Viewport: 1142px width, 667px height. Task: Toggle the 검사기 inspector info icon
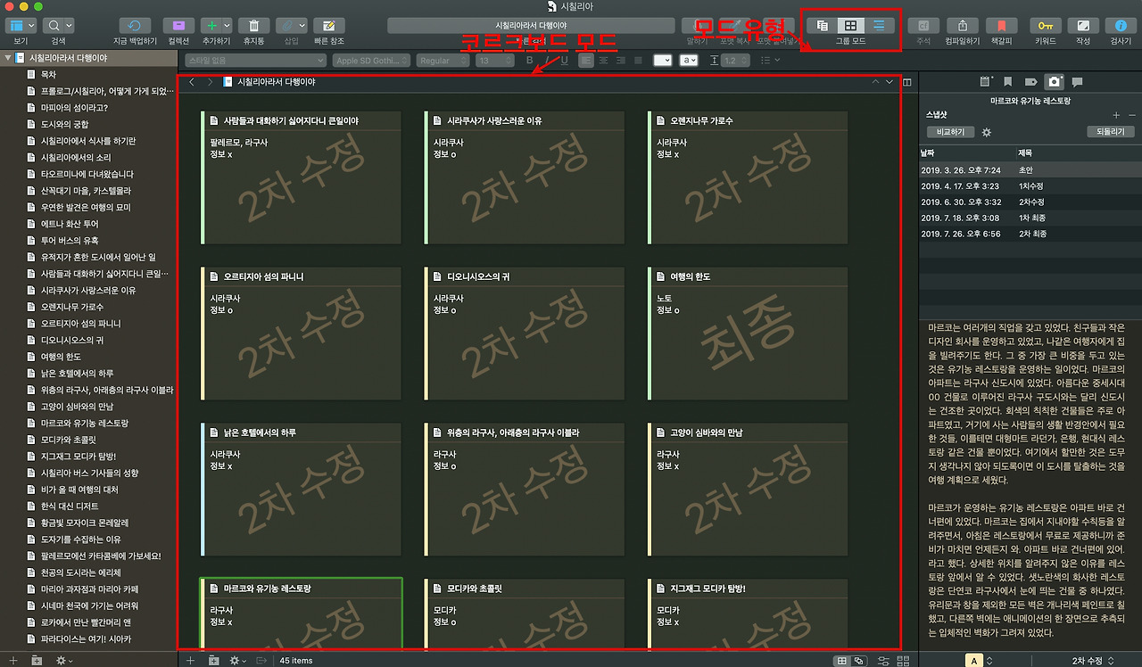(x=1121, y=26)
